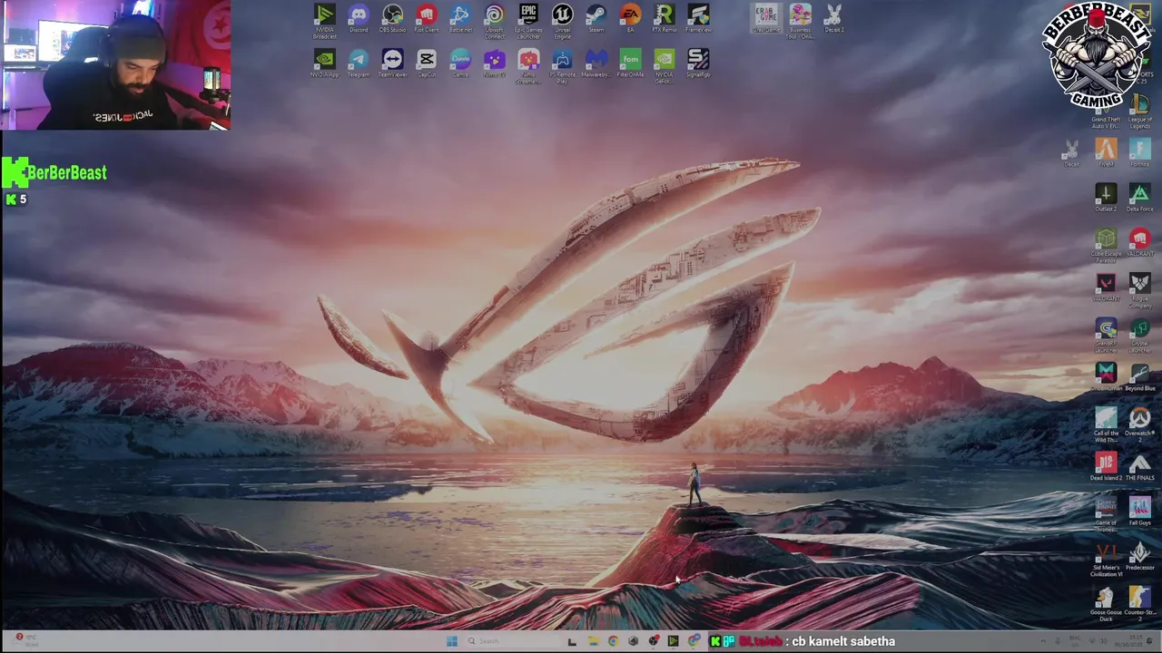The image size is (1162, 653).
Task: Launch the EA app shortcut
Action: pos(630,19)
